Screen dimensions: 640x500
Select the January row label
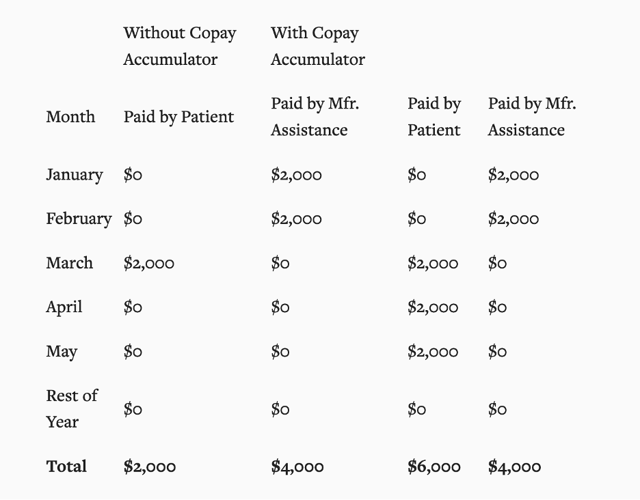[74, 175]
